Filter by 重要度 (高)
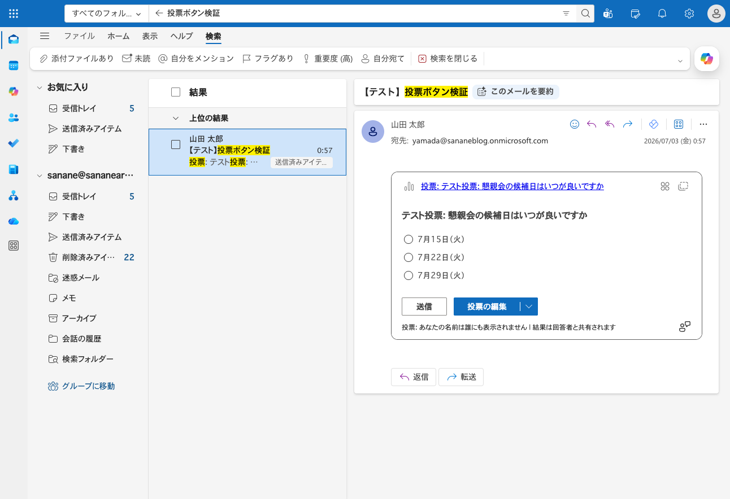The width and height of the screenshot is (730, 499). 328,59
